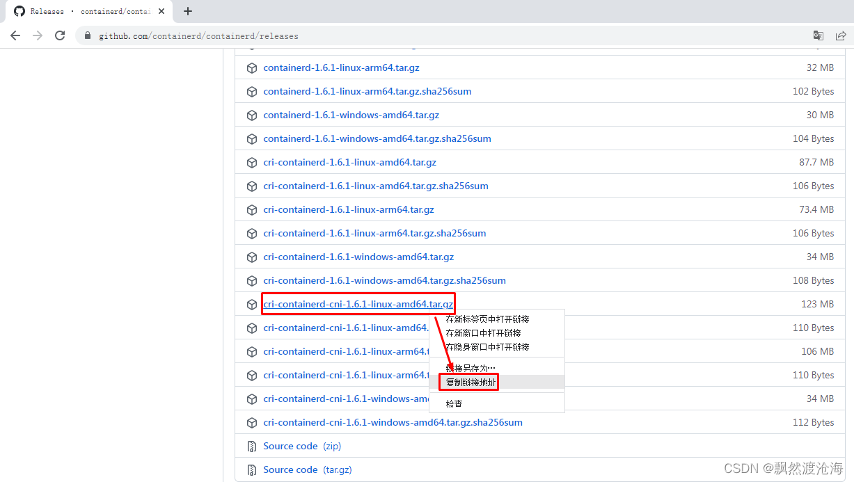Click the padlock icon in address bar

pyautogui.click(x=88, y=35)
